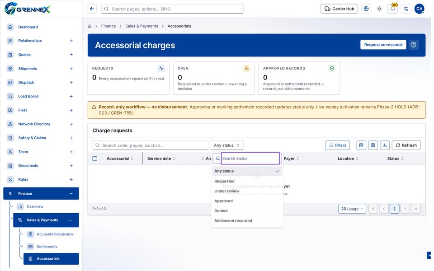Click the Finance breadcrumb link

tap(108, 26)
